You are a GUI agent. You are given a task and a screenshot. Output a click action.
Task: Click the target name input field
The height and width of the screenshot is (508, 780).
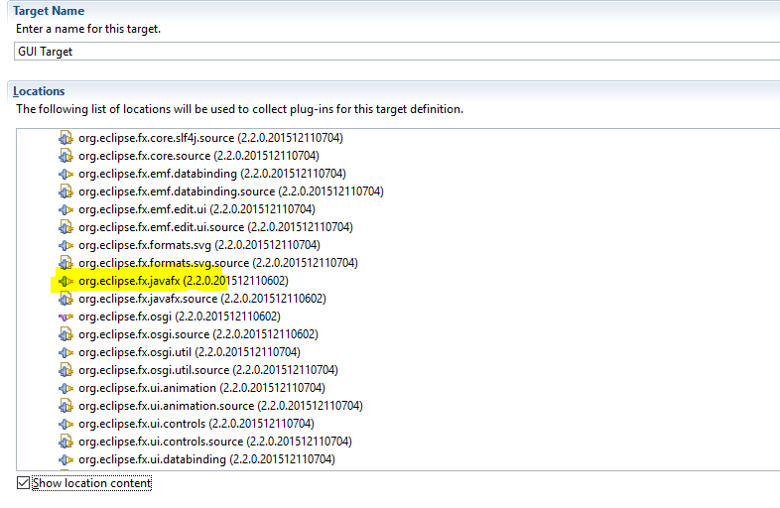coord(397,52)
